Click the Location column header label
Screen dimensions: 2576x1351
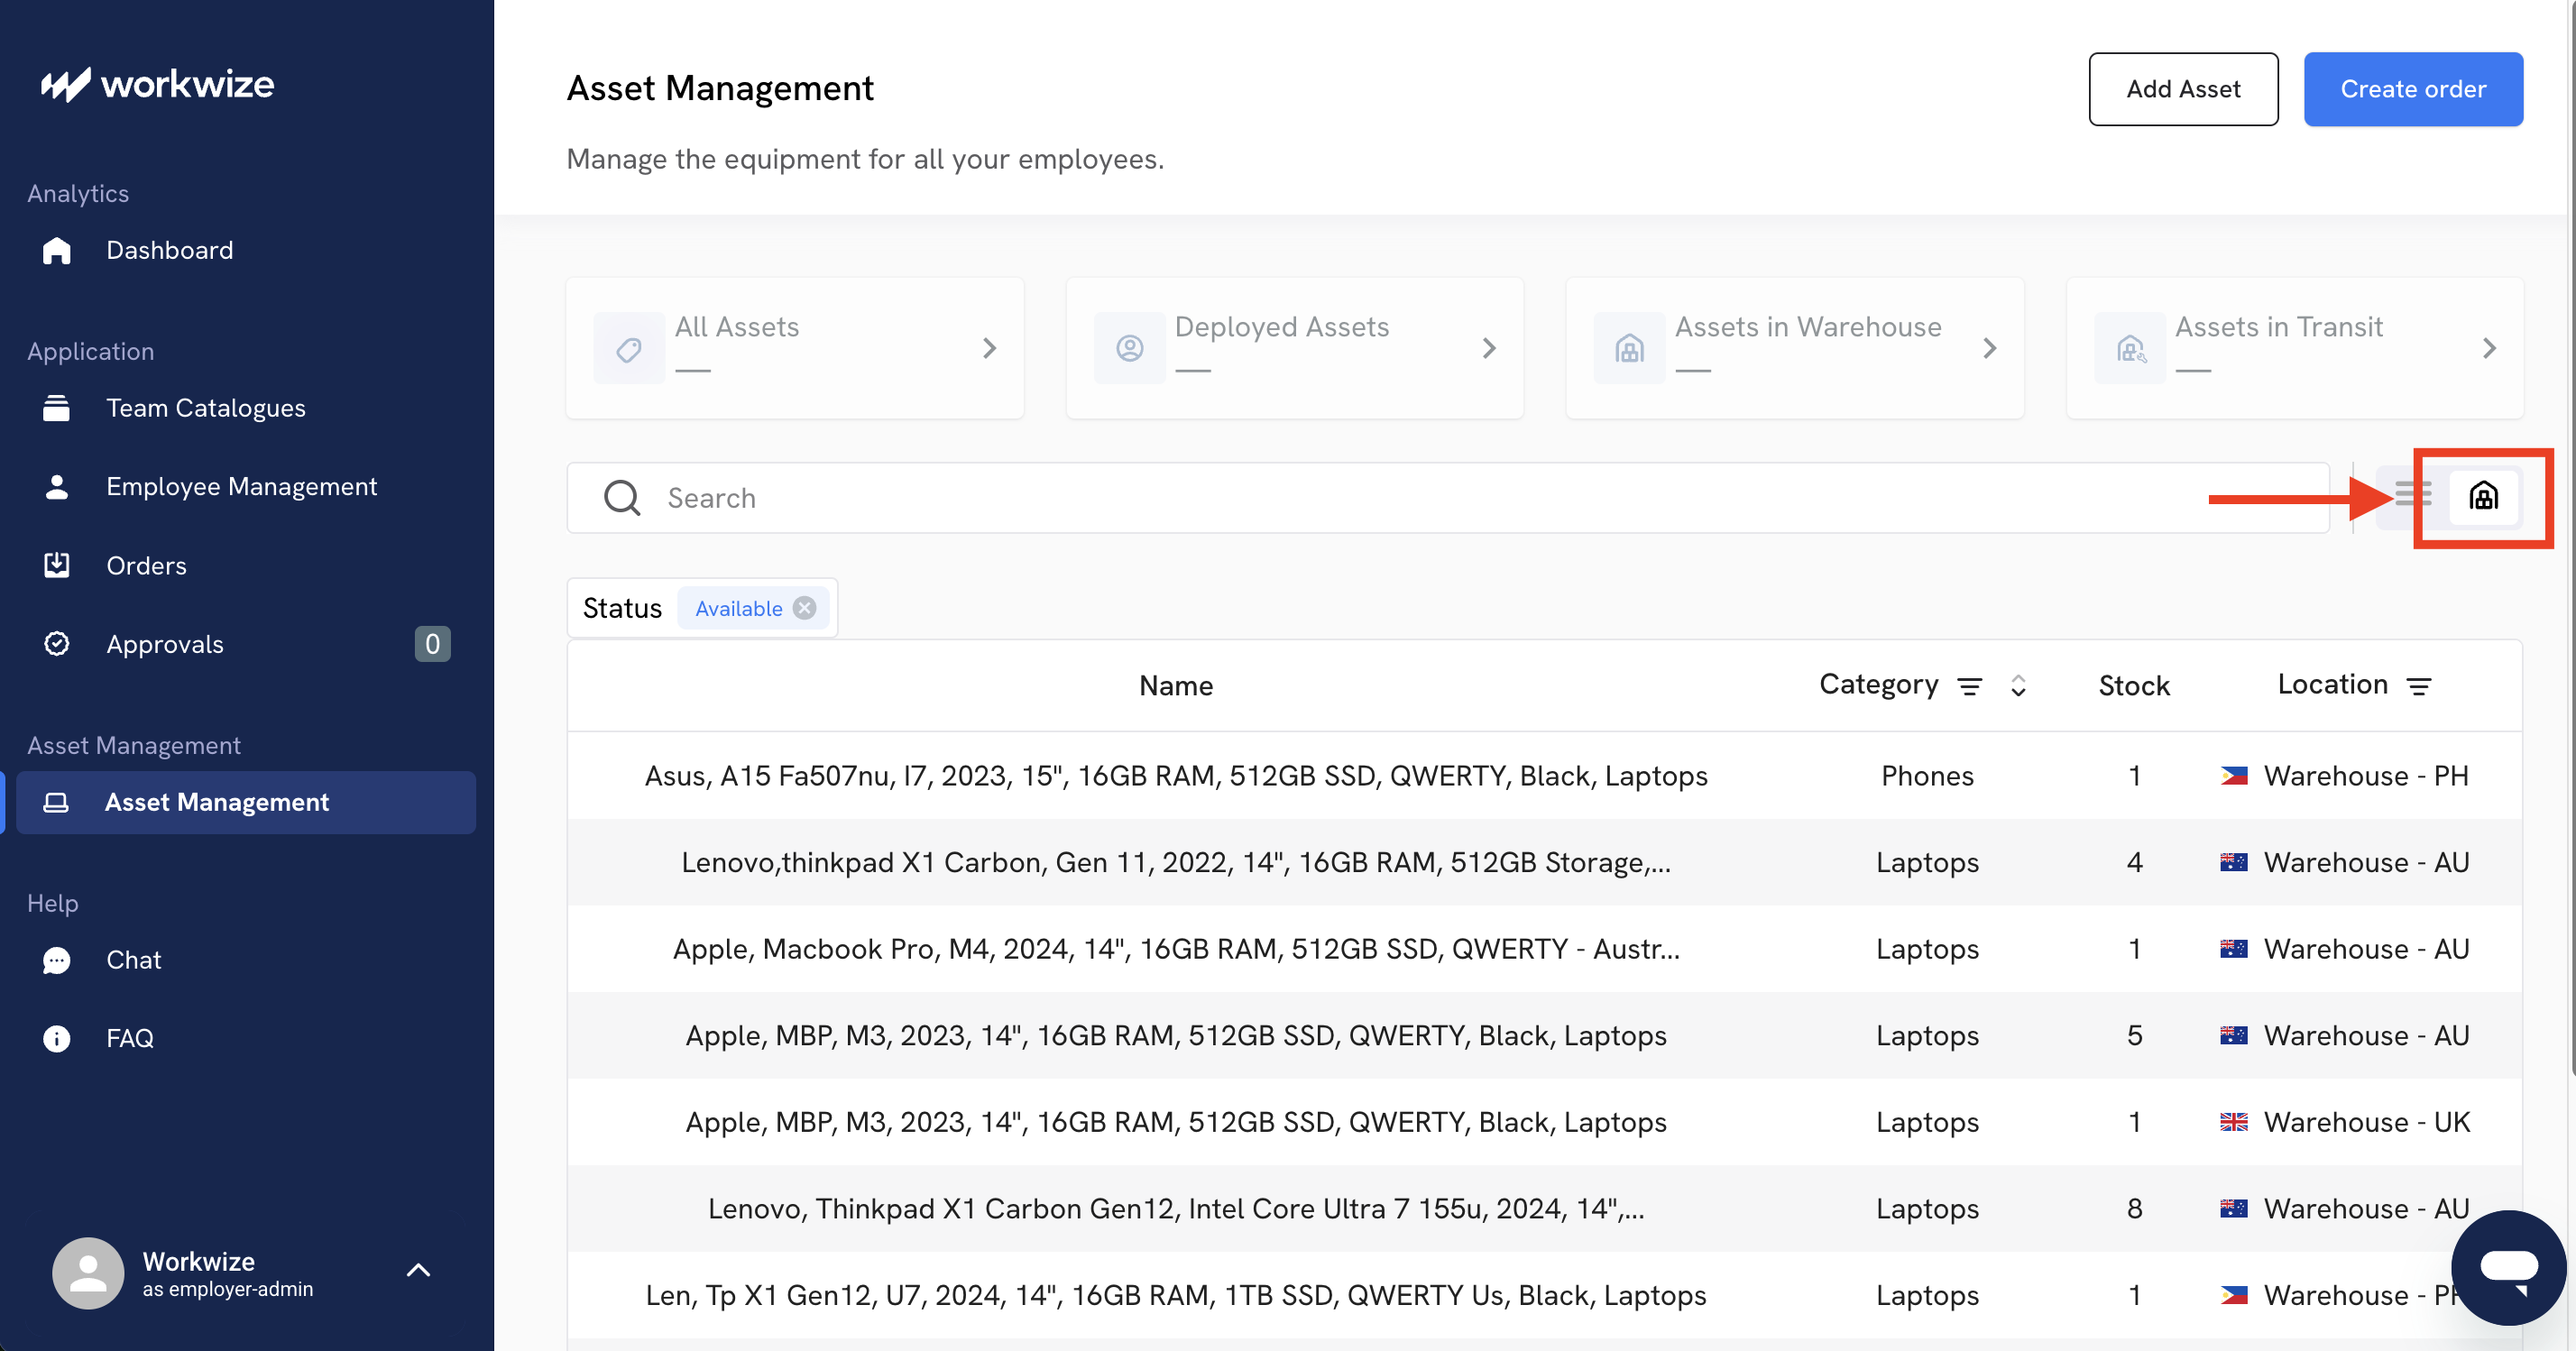click(2332, 684)
